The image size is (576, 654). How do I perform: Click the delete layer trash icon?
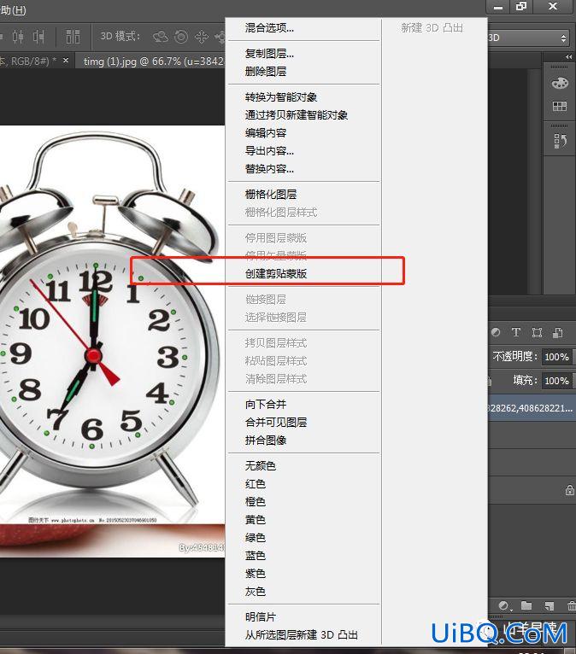pos(572,605)
